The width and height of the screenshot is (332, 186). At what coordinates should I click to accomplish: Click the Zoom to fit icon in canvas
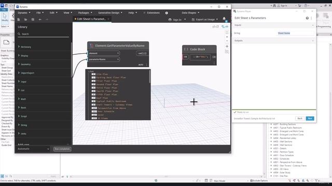tap(227, 33)
